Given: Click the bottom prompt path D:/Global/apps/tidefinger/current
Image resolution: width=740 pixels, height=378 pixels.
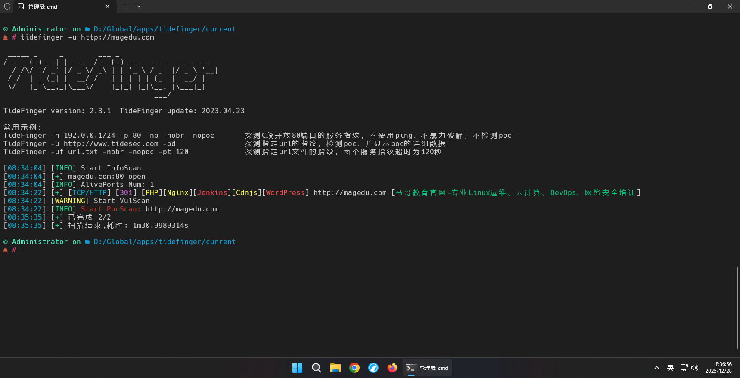Looking at the screenshot, I should point(165,242).
